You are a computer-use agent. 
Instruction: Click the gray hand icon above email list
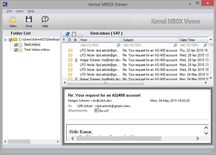pyautogui.click(x=74, y=34)
